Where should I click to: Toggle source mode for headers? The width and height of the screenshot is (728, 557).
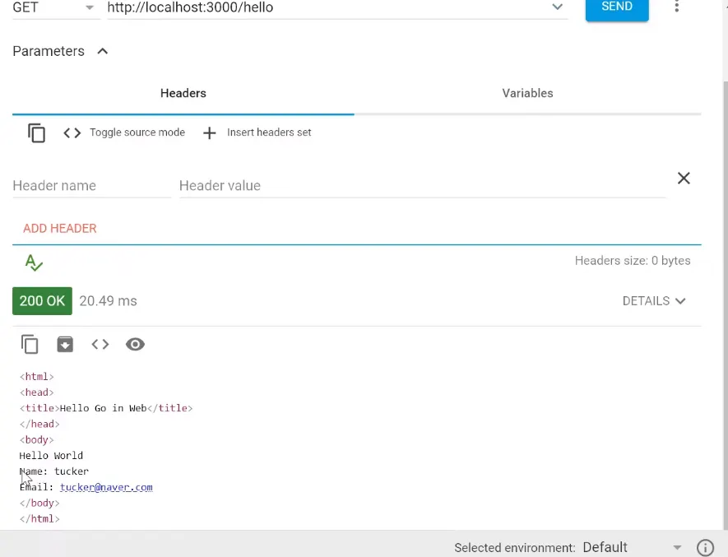coord(124,132)
